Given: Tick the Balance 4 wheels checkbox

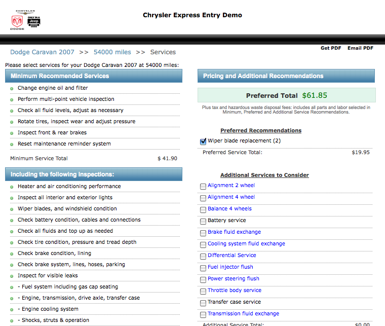Looking at the screenshot, I should 203,210.
